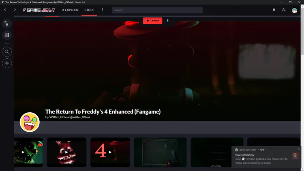Click the add community plus icon
The image size is (304, 171).
[7, 63]
